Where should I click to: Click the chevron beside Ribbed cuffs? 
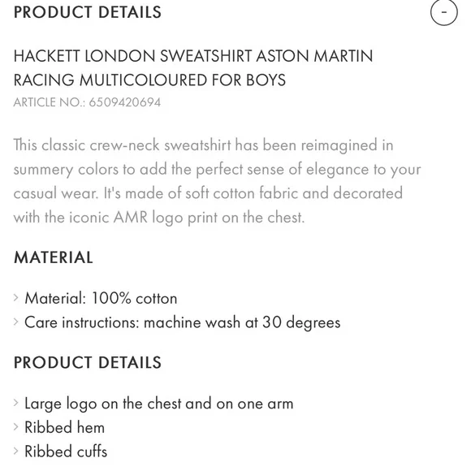[16, 451]
